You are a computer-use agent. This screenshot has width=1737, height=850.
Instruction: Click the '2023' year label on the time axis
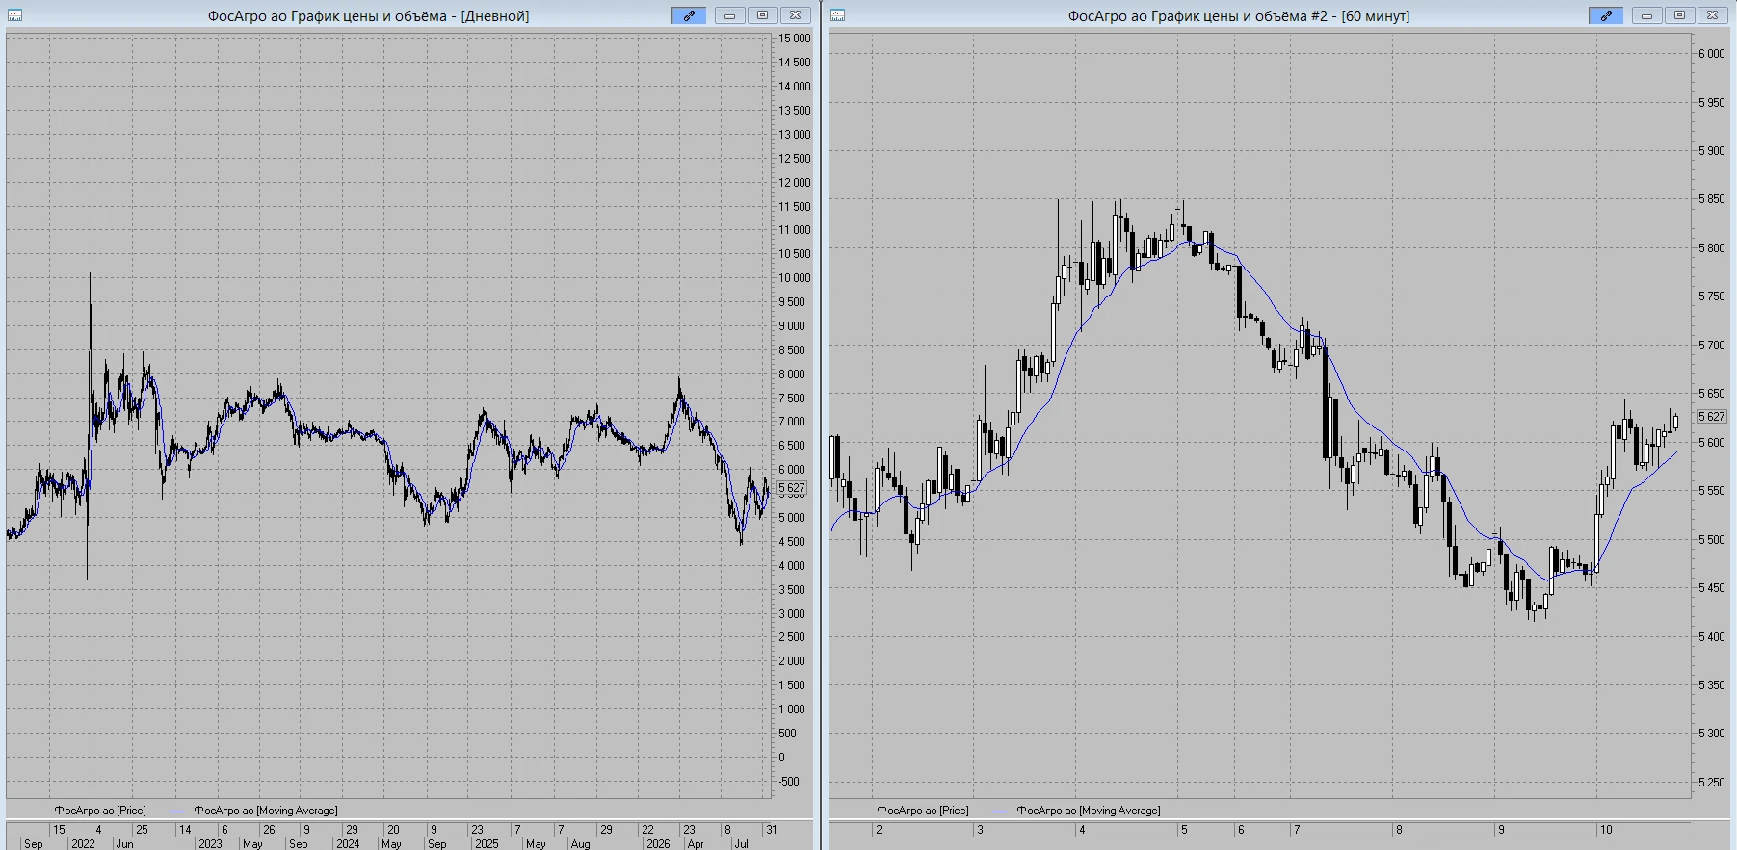click(210, 844)
